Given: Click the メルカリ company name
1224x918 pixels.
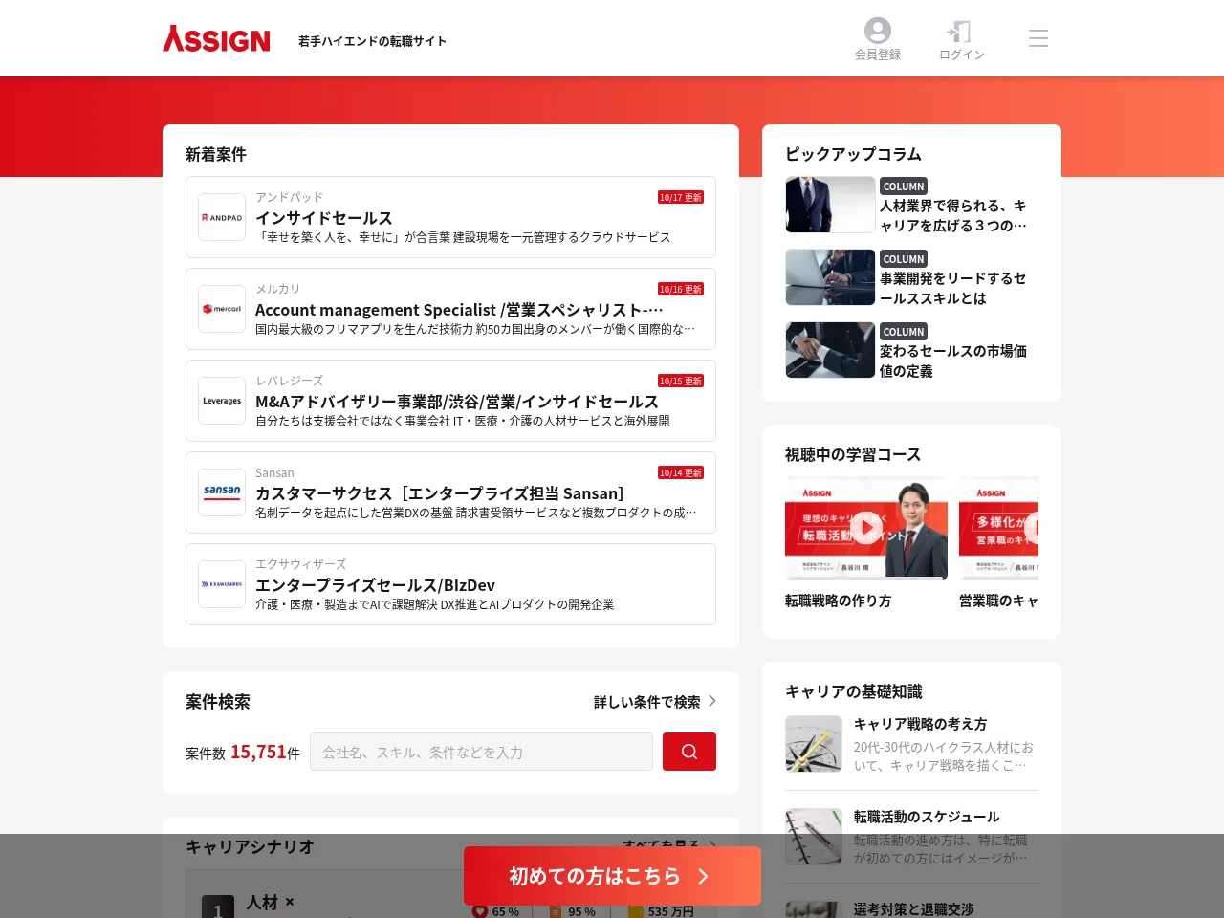Looking at the screenshot, I should pyautogui.click(x=277, y=289).
